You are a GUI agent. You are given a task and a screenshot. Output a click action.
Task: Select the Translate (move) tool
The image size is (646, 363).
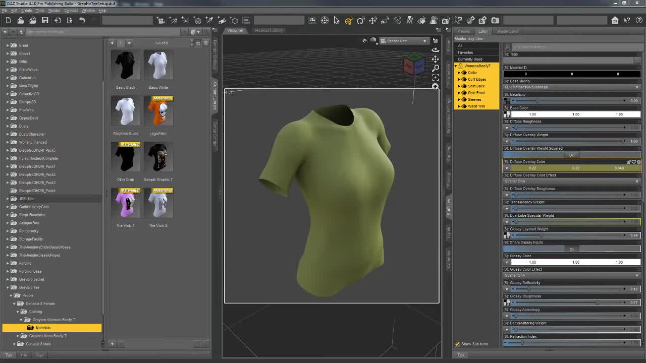[373, 20]
